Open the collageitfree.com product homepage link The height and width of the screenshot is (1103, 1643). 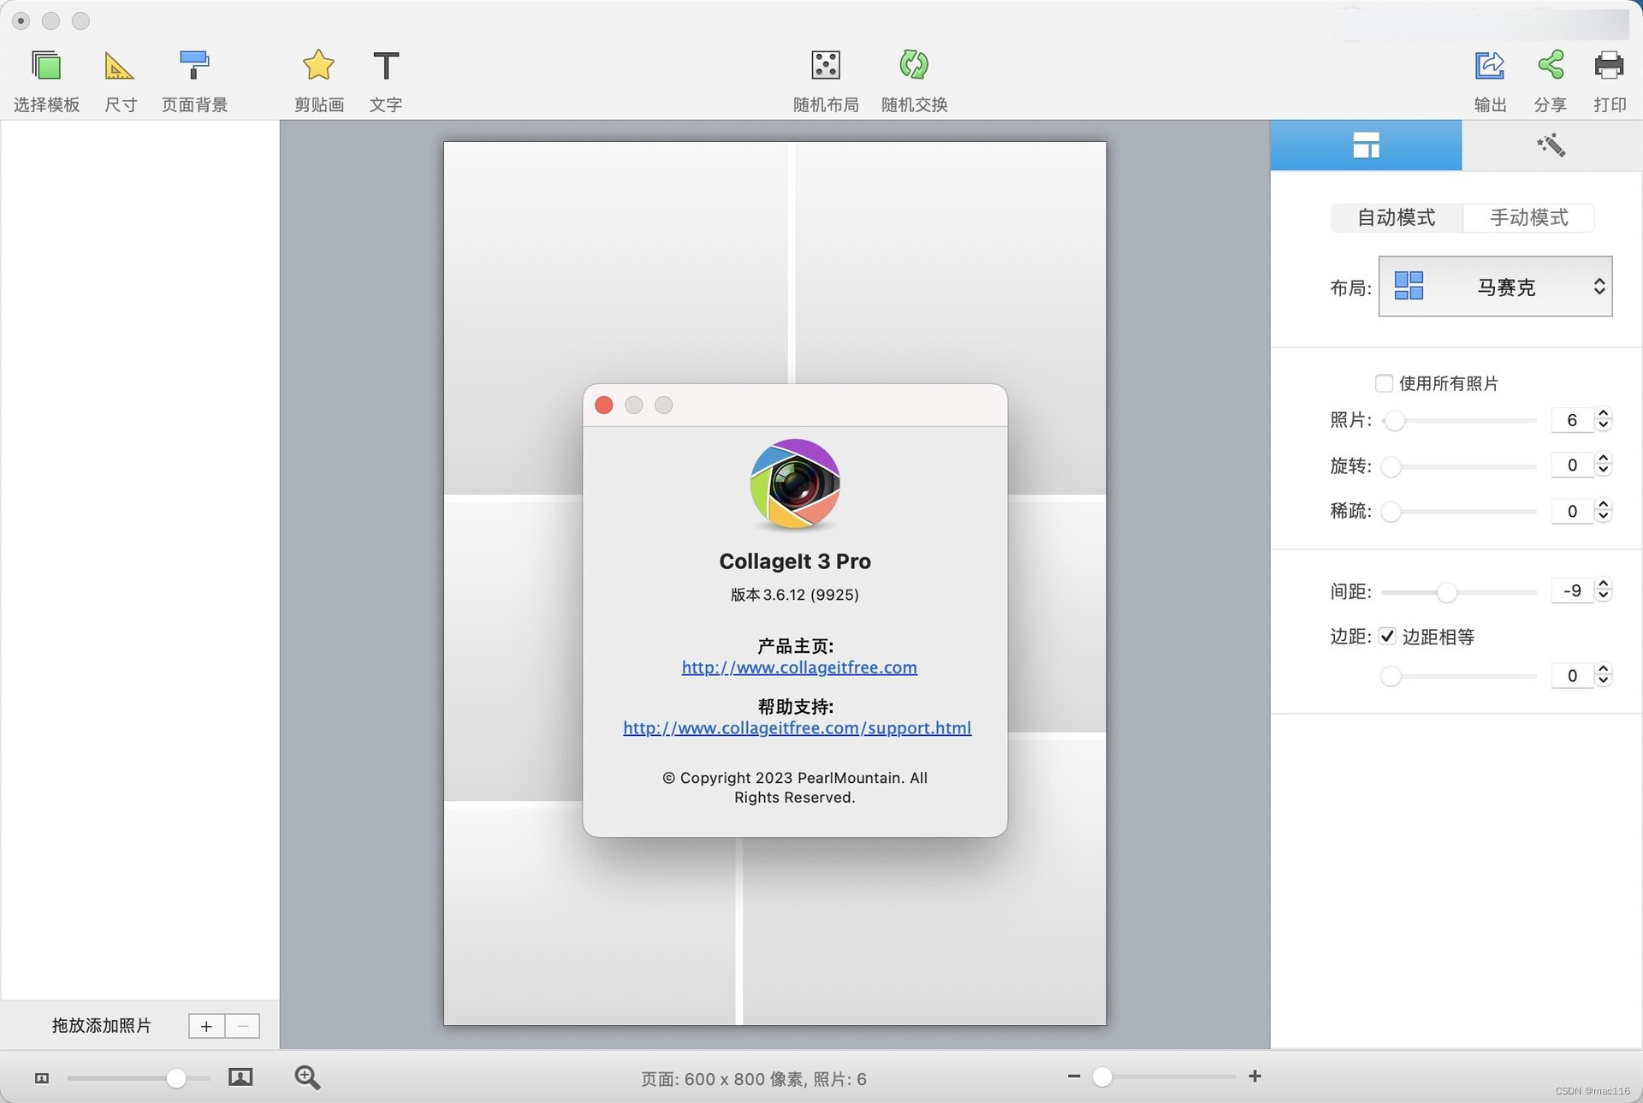[x=799, y=667]
